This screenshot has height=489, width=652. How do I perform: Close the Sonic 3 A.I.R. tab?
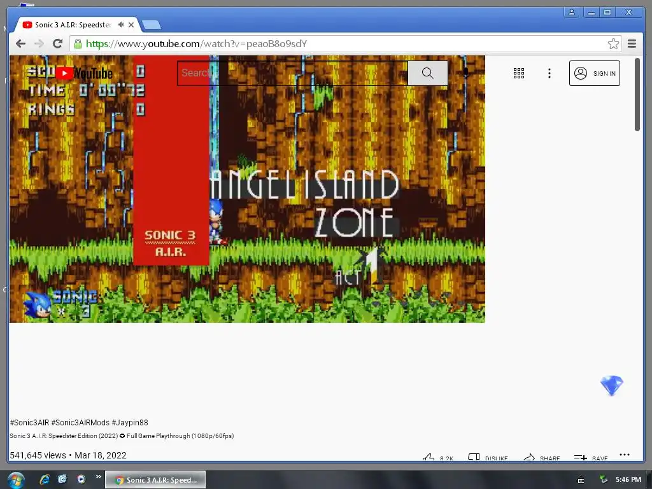(x=131, y=25)
